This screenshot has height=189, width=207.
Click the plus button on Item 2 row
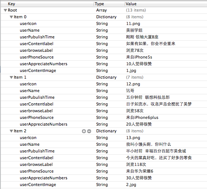coord(84,131)
